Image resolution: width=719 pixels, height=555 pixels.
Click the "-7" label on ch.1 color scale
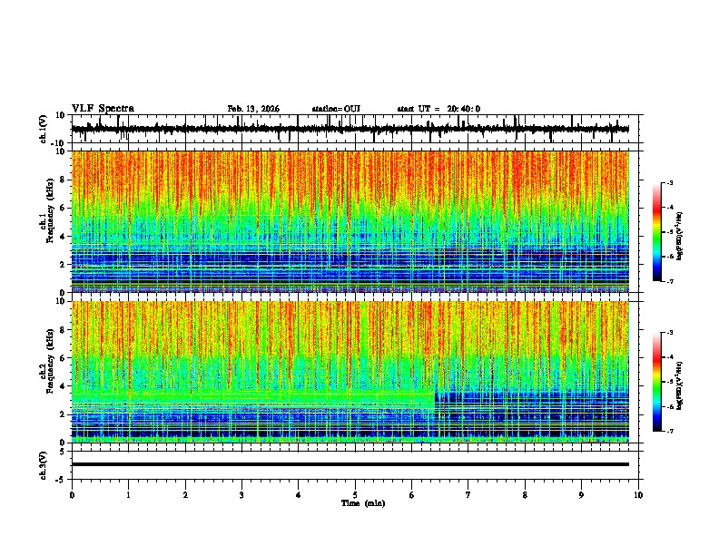669,281
